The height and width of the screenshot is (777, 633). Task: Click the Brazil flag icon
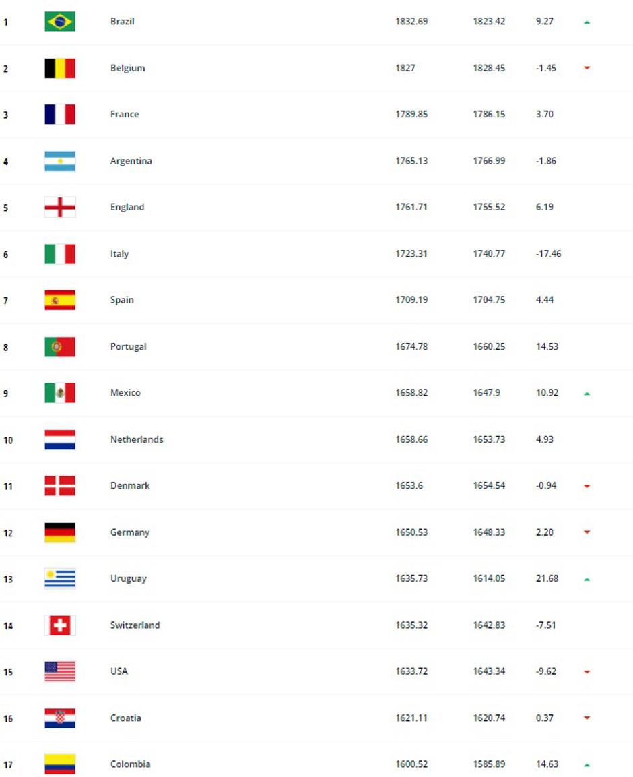pyautogui.click(x=60, y=22)
